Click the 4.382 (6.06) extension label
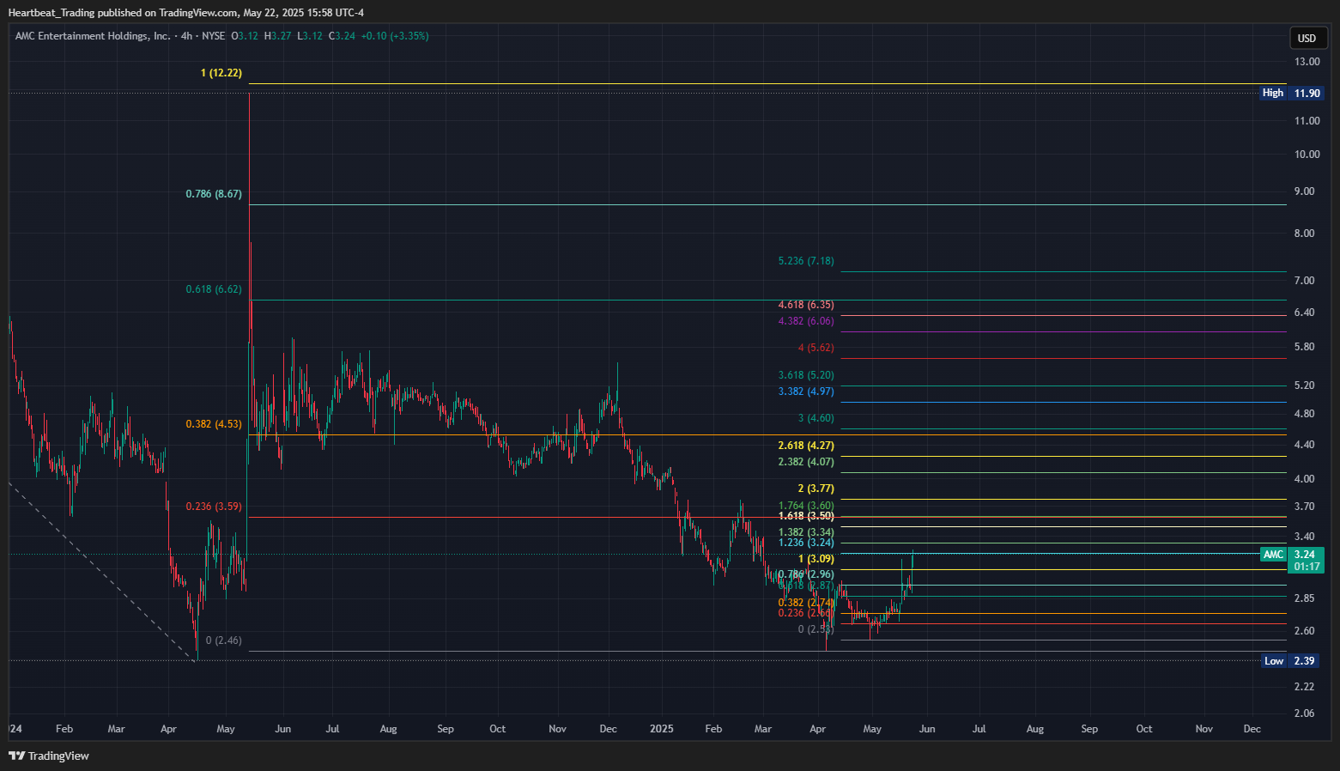 (806, 321)
